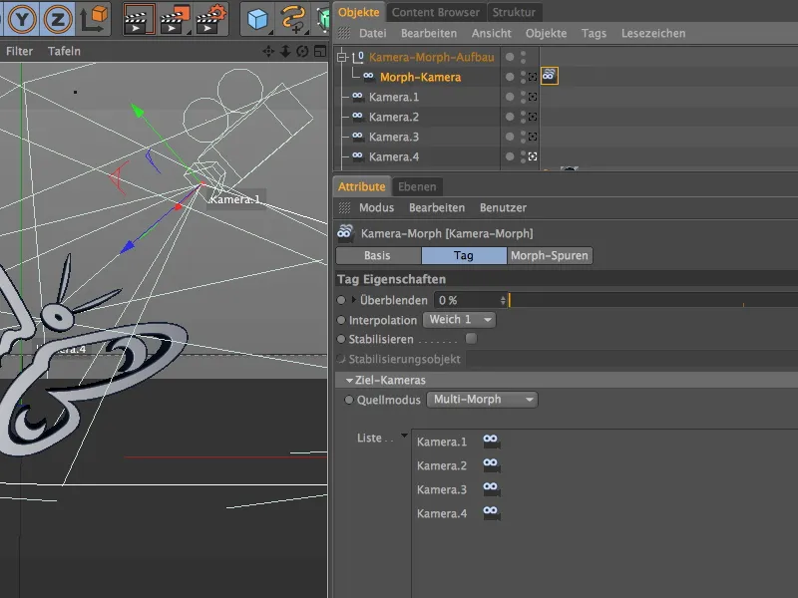Switch to the Content Browser tab

click(x=436, y=12)
